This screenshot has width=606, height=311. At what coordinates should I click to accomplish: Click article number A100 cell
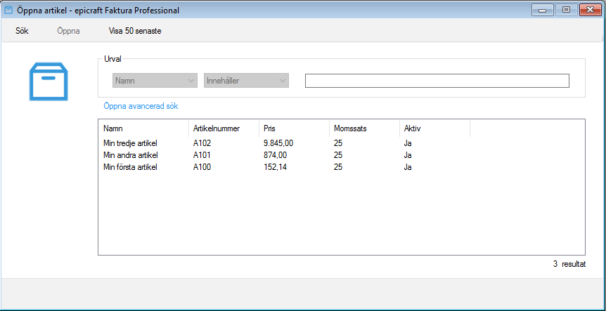pyautogui.click(x=202, y=167)
